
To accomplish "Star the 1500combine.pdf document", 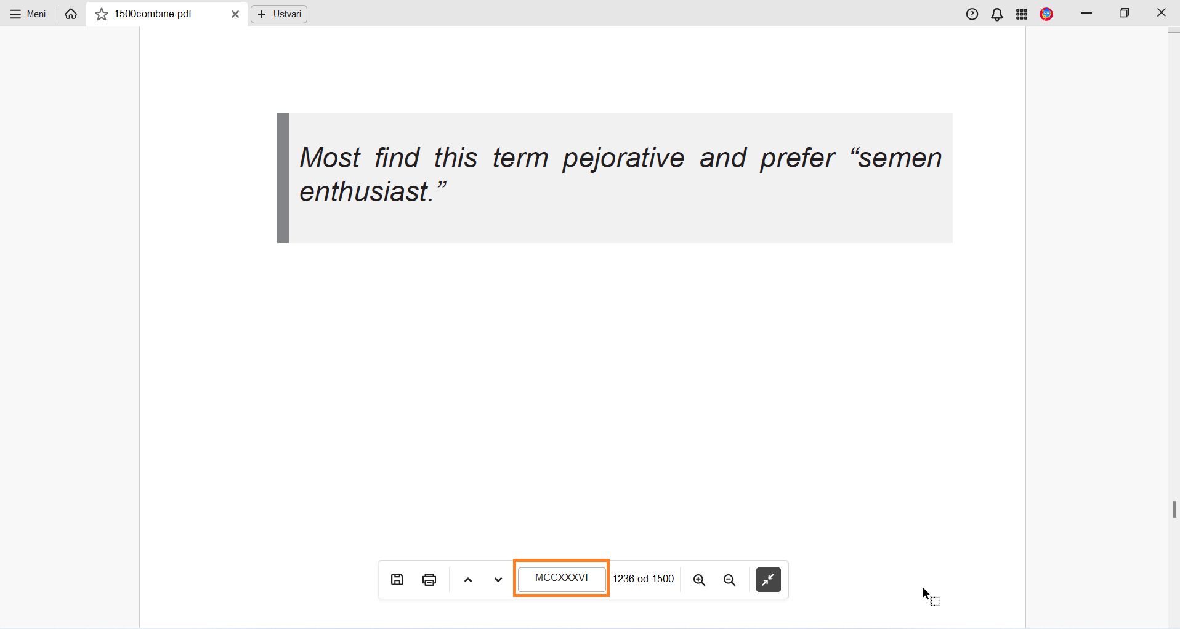I will click(x=102, y=14).
